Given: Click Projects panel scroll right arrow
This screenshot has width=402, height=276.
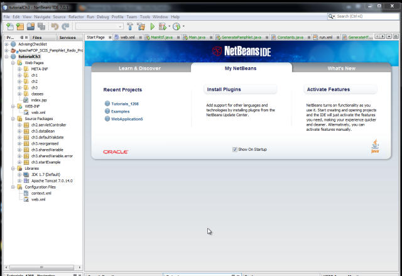Looking at the screenshot, I should pyautogui.click(x=80, y=267).
